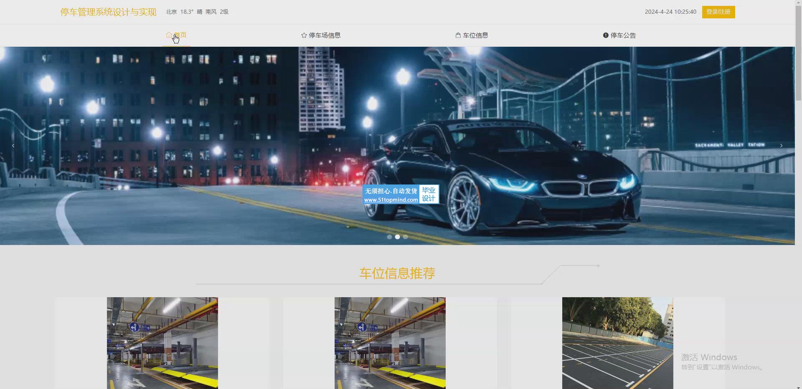Viewport: 802px width, 389px height.
Task: Go to the 车位信息 menu item
Action: (x=472, y=35)
